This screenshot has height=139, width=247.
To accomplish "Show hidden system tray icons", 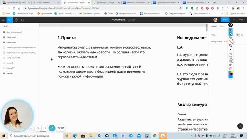I will pyautogui.click(x=191, y=136).
